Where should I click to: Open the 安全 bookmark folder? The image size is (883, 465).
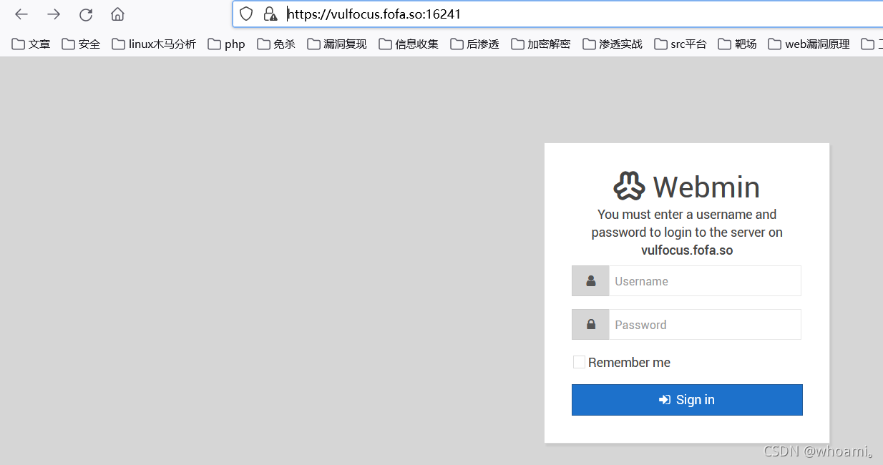(x=81, y=44)
